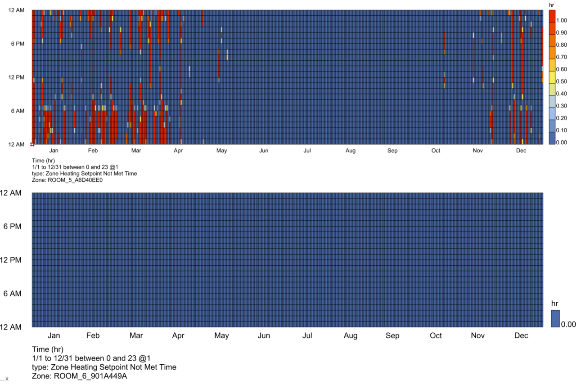Click the Feb label under ROOM_6 chart
This screenshot has height=384, width=581.
[x=93, y=335]
